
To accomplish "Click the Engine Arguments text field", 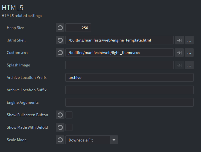I will [x=130, y=103].
